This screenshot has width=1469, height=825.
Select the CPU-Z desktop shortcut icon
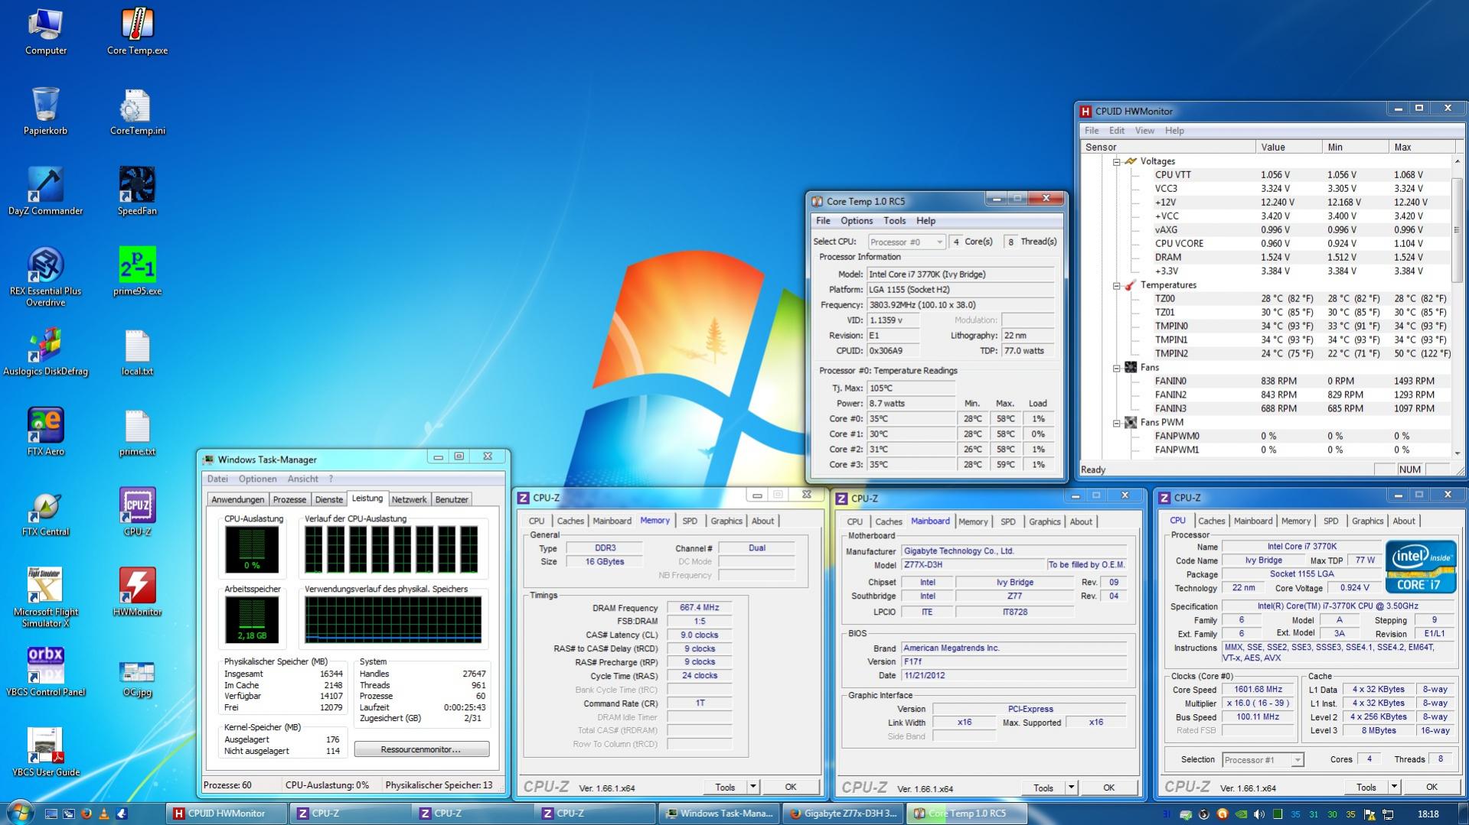point(138,513)
